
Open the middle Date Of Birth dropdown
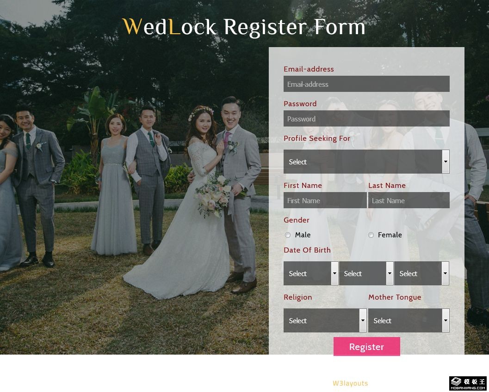pos(366,273)
